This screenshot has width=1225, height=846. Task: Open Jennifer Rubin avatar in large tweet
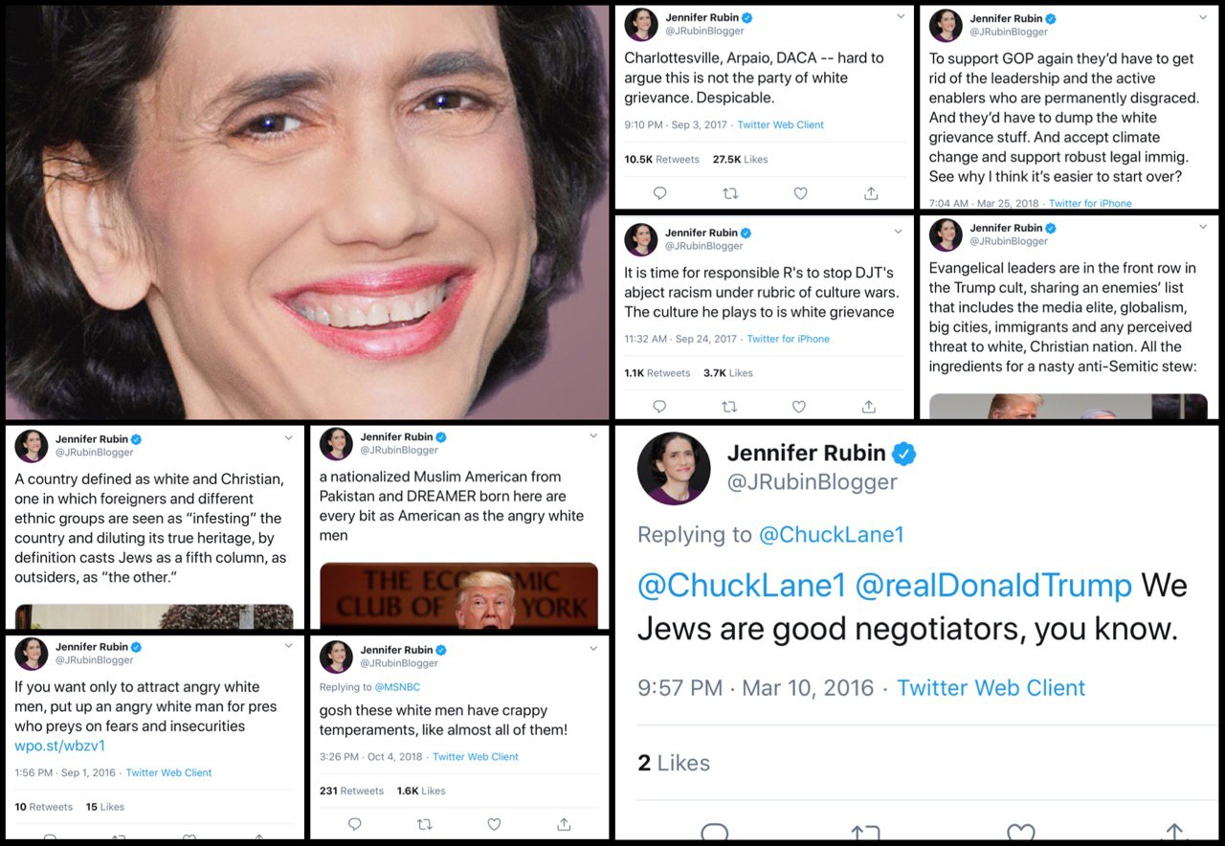coord(674,468)
